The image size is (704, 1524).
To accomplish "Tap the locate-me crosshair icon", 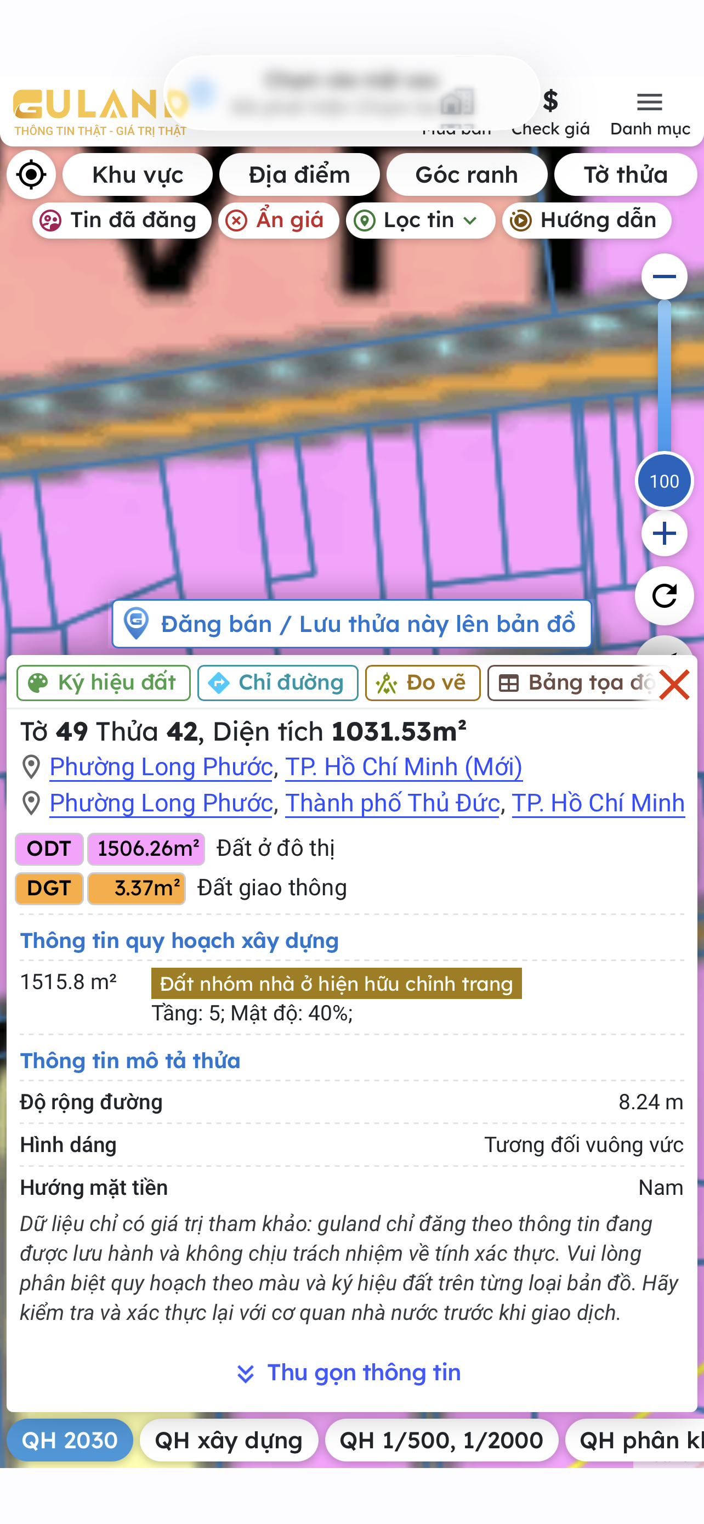I will 31,175.
